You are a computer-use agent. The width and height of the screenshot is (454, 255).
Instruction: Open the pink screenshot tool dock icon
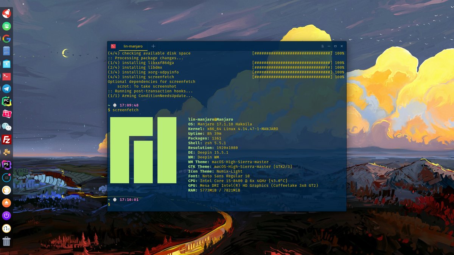[6, 114]
